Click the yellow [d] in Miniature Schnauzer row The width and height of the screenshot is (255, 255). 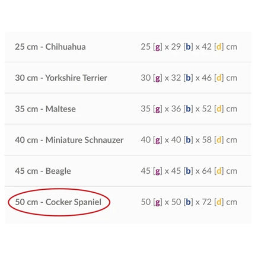pyautogui.click(x=219, y=140)
